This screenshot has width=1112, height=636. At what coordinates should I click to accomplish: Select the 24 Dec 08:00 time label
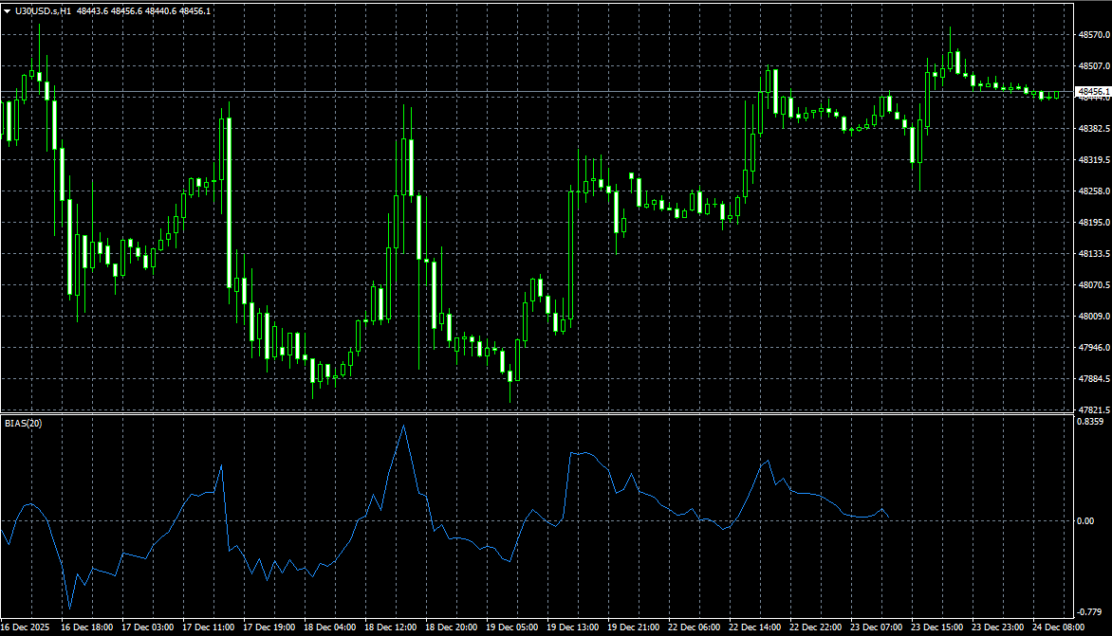click(1060, 627)
